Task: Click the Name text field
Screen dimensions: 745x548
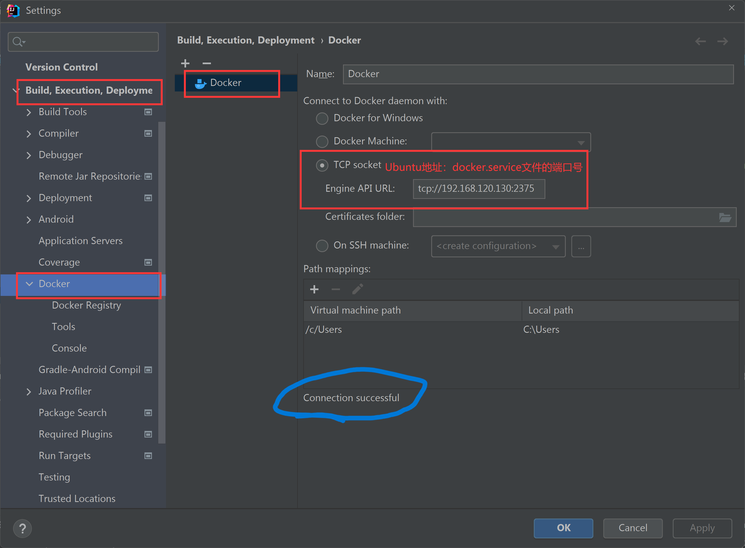Action: 538,74
